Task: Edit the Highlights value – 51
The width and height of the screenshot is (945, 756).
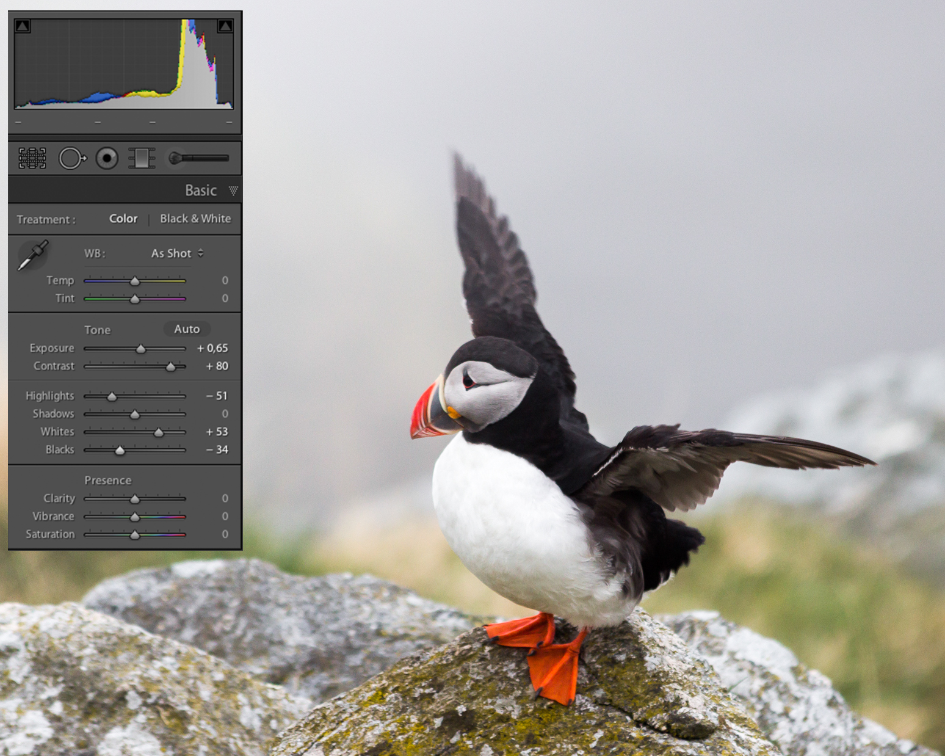Action: (x=217, y=396)
